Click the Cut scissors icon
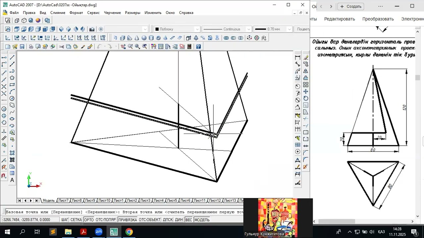424x238 pixels. tap(62, 47)
